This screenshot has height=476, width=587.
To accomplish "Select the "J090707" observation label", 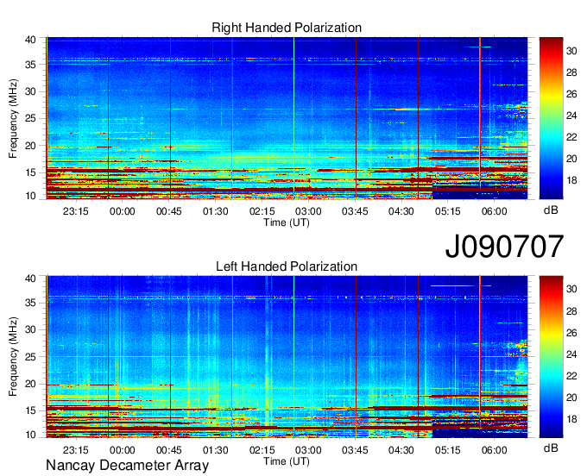I will tap(504, 247).
